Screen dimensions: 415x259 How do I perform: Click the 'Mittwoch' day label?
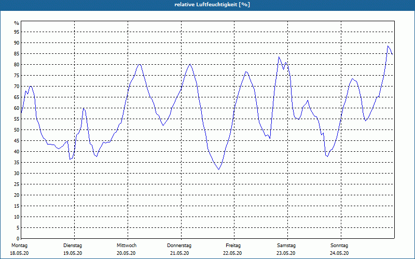pyautogui.click(x=127, y=246)
